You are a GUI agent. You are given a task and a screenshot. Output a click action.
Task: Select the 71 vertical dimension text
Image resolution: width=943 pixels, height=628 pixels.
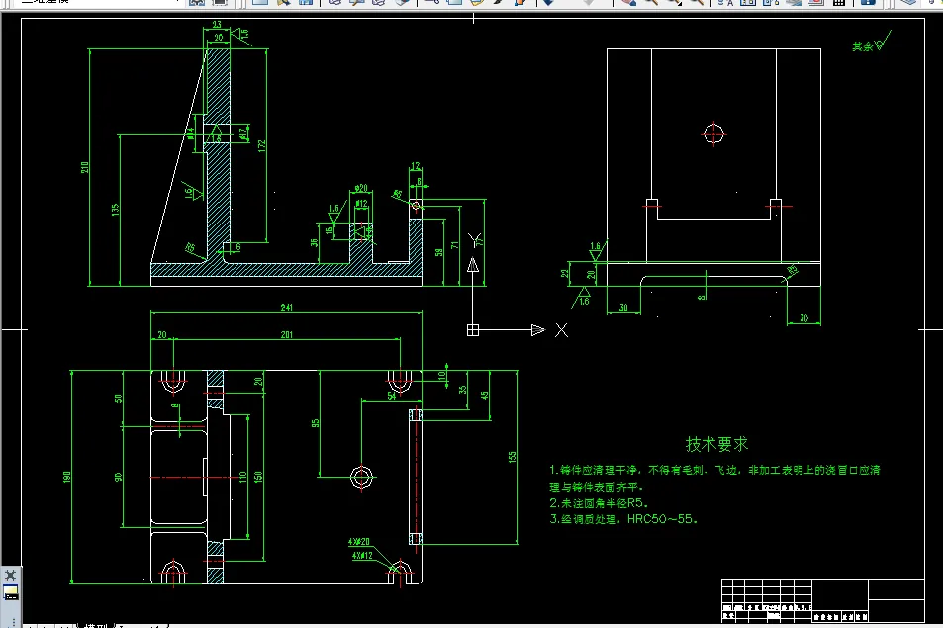coord(454,245)
